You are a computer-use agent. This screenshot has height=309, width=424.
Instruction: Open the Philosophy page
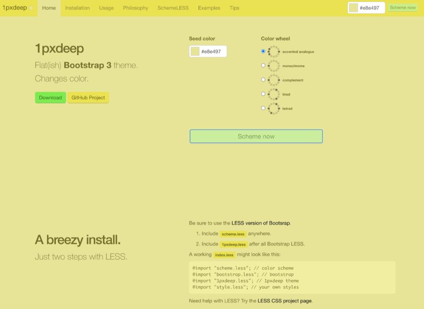pos(135,8)
